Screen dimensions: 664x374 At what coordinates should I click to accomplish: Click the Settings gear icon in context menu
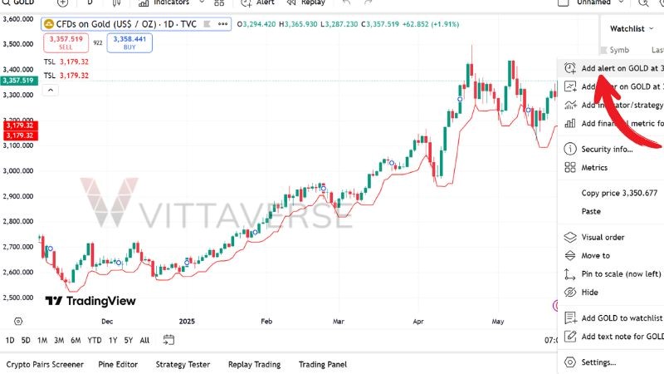click(569, 362)
